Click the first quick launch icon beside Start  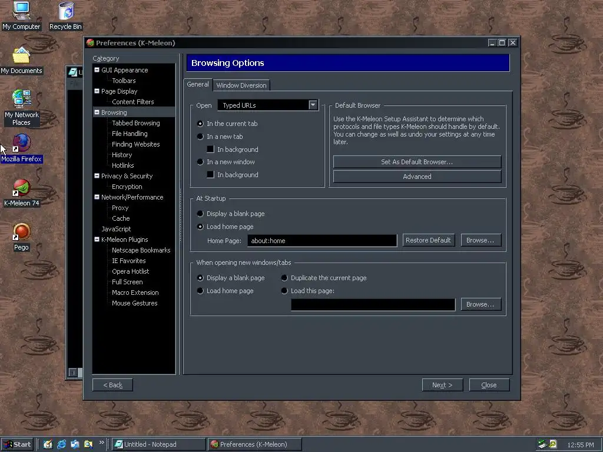(48, 444)
